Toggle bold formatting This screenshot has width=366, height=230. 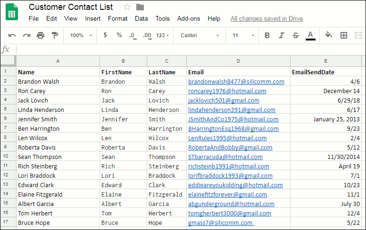[x=267, y=35]
